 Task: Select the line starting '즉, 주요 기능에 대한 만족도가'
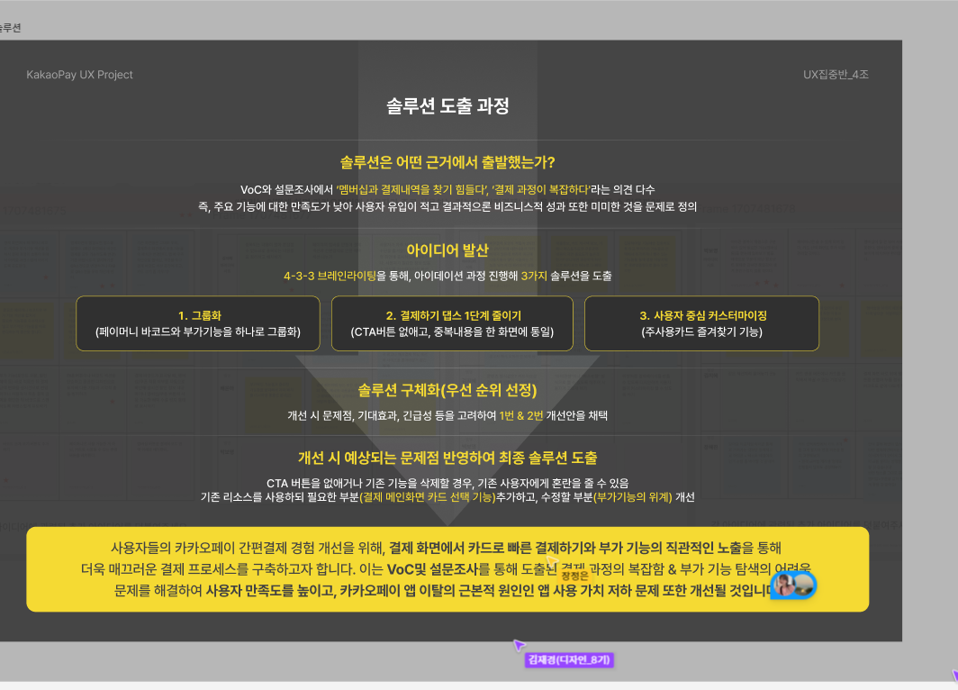(447, 206)
